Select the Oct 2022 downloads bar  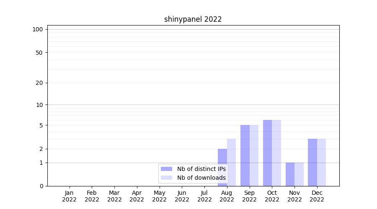pyautogui.click(x=276, y=153)
